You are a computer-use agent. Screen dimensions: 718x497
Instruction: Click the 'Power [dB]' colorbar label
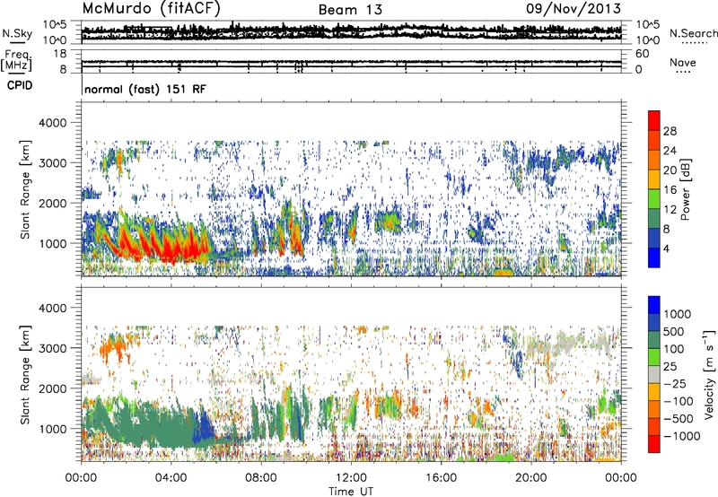click(x=685, y=189)
